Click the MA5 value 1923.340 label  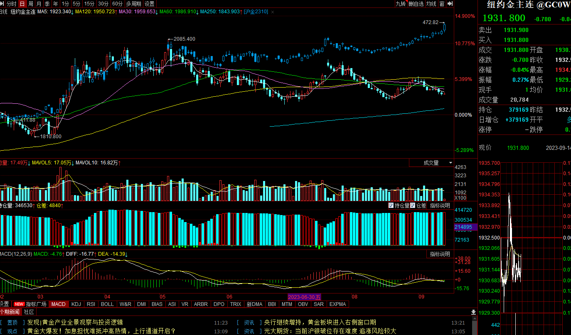coord(54,12)
